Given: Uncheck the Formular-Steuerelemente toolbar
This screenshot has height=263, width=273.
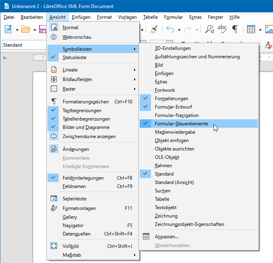Looking at the screenshot, I should pos(181,124).
